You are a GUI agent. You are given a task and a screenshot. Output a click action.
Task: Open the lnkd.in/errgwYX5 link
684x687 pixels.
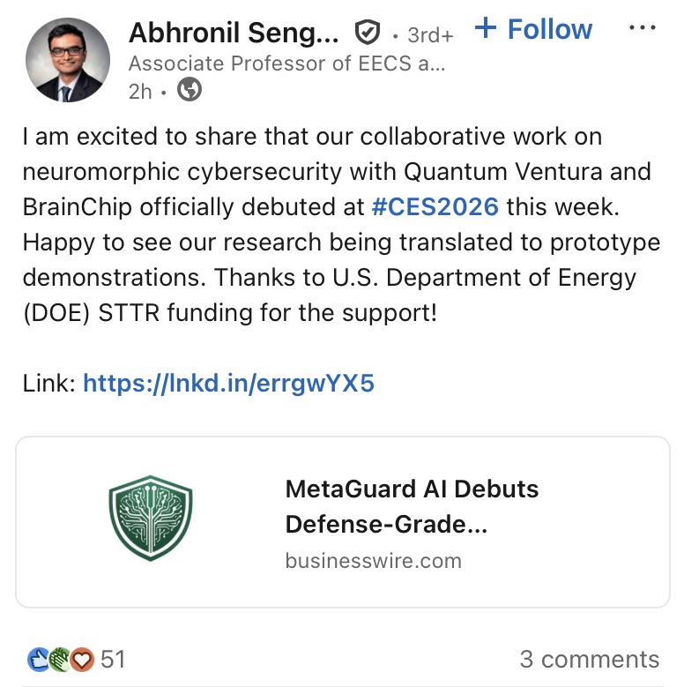point(228,383)
